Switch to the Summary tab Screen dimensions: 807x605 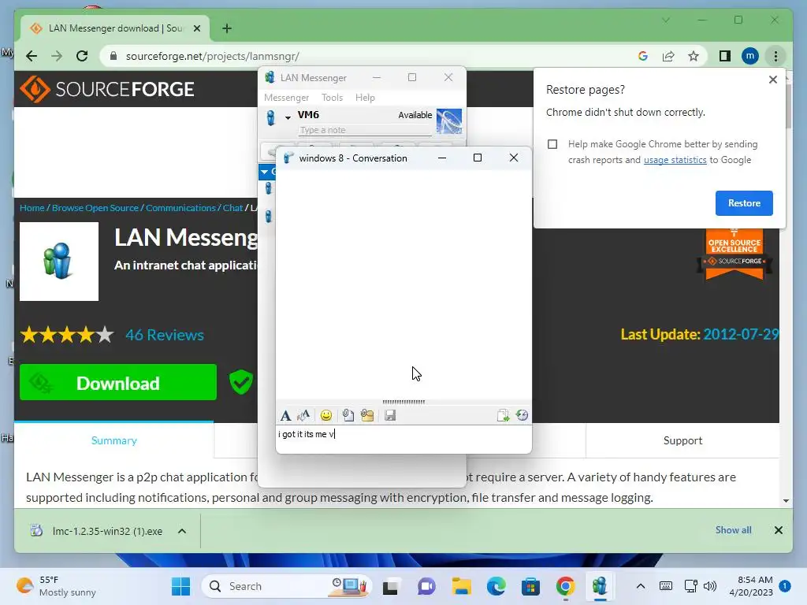pos(113,440)
